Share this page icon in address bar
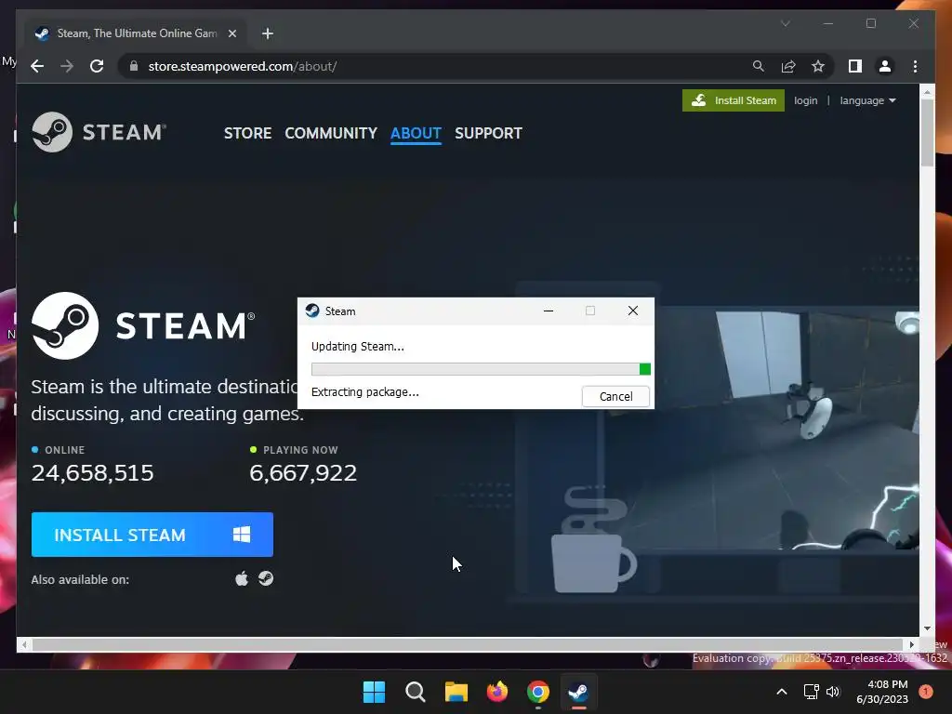 (x=788, y=66)
